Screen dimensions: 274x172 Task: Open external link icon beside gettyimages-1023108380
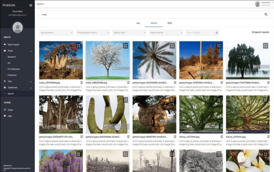coord(175,83)
